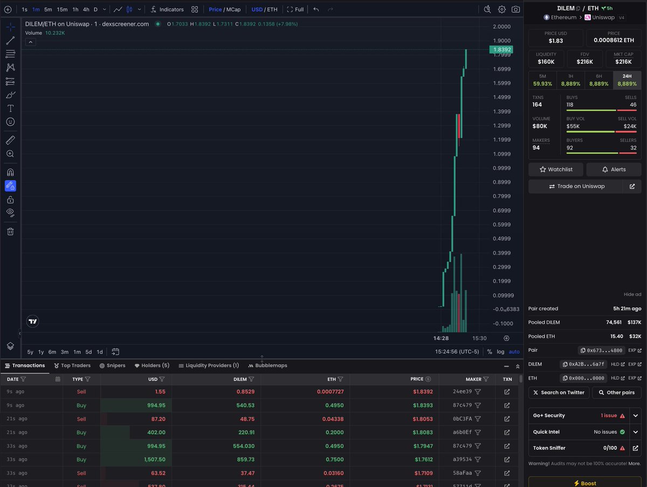Switch chart denomination to ETH
647x487 pixels.
click(x=272, y=9)
